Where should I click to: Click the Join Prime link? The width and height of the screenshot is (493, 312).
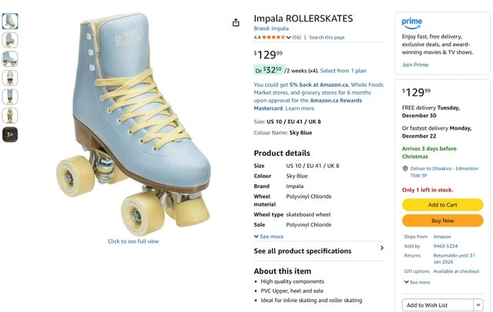(415, 65)
